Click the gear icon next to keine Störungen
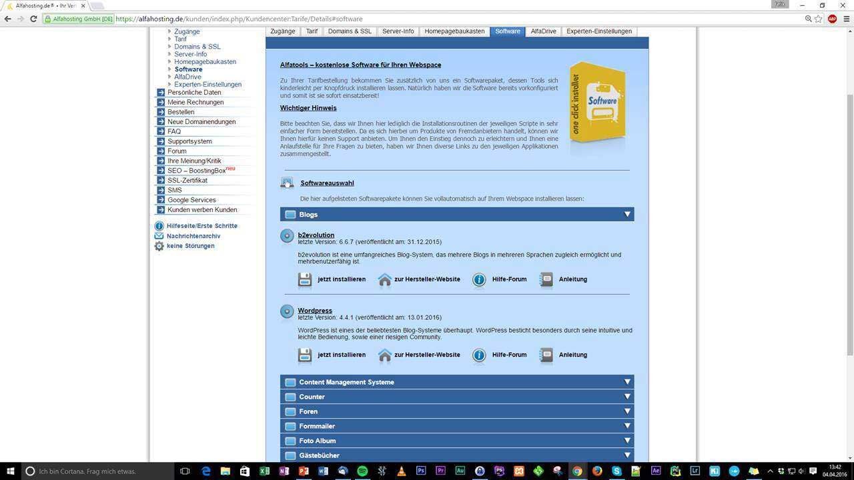 click(159, 246)
